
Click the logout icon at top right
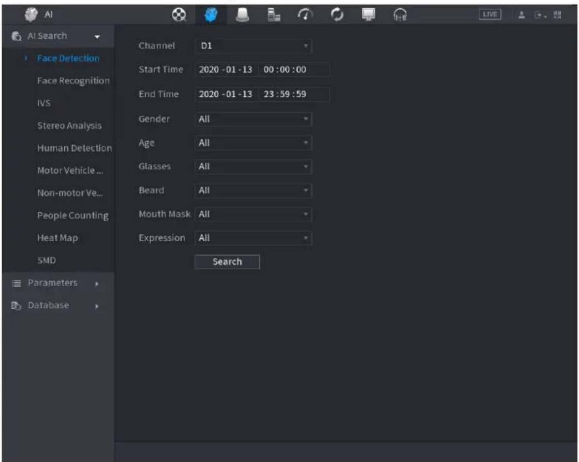540,15
